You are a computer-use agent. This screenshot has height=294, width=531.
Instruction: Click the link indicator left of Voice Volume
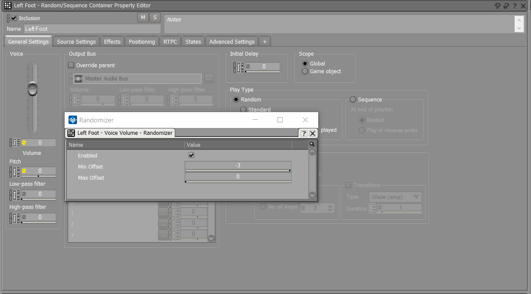(11, 143)
